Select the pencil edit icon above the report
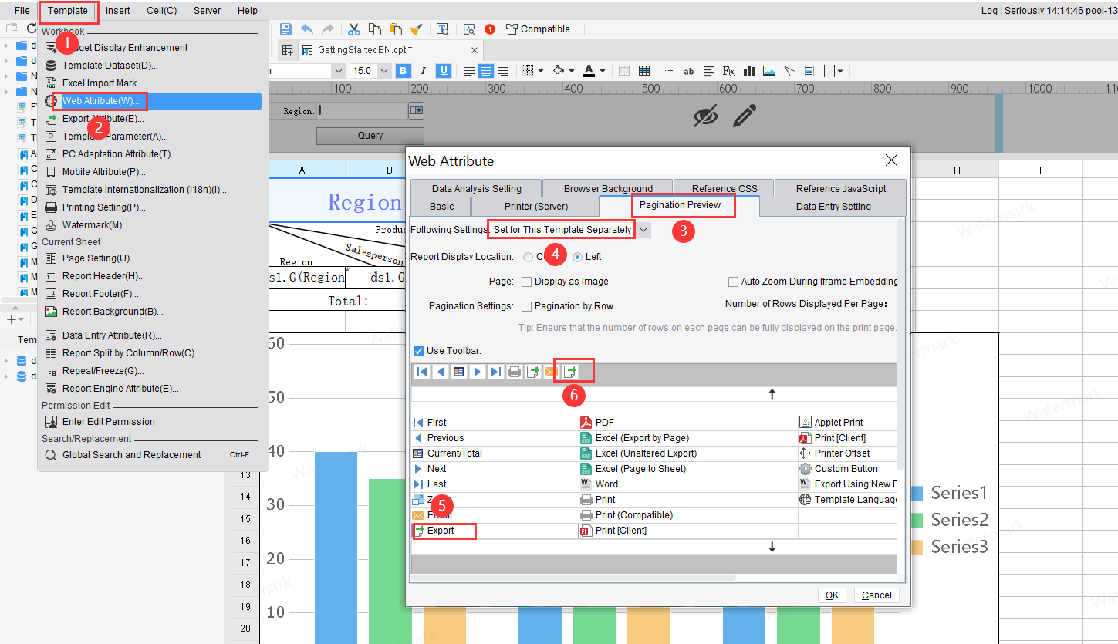The height and width of the screenshot is (644, 1118). coord(743,116)
